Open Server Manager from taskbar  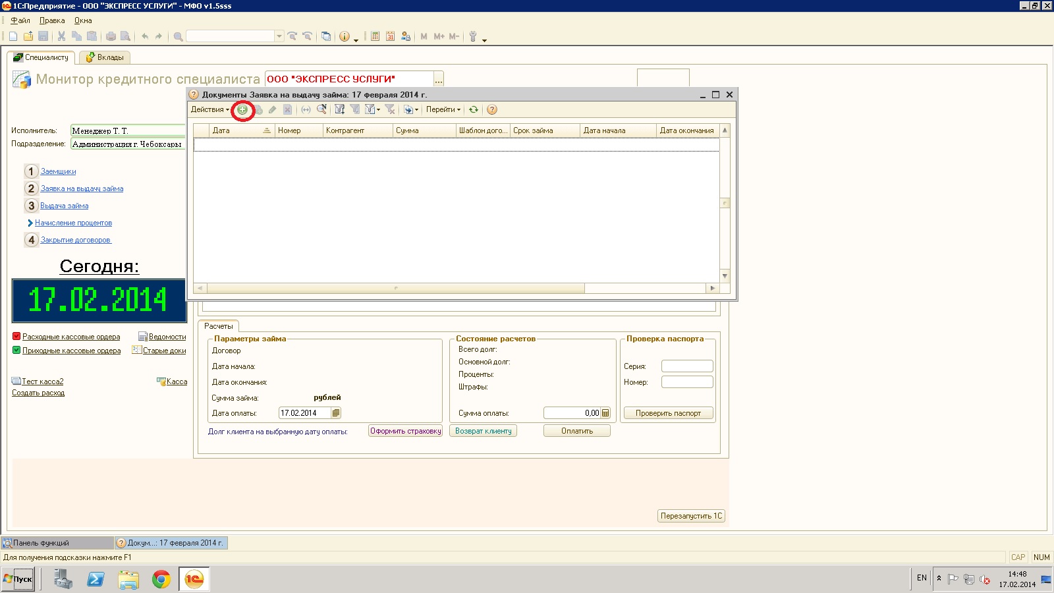(63, 579)
